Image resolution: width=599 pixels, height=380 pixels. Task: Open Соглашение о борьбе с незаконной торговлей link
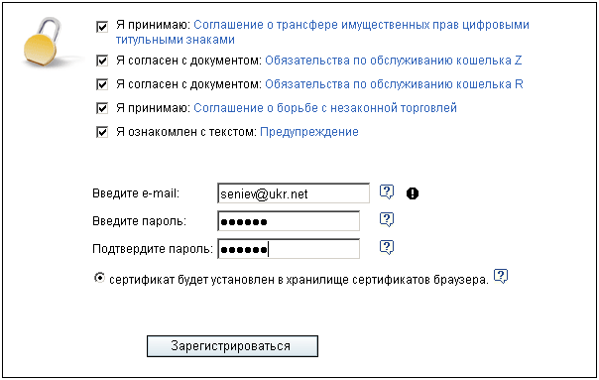pyautogui.click(x=325, y=108)
